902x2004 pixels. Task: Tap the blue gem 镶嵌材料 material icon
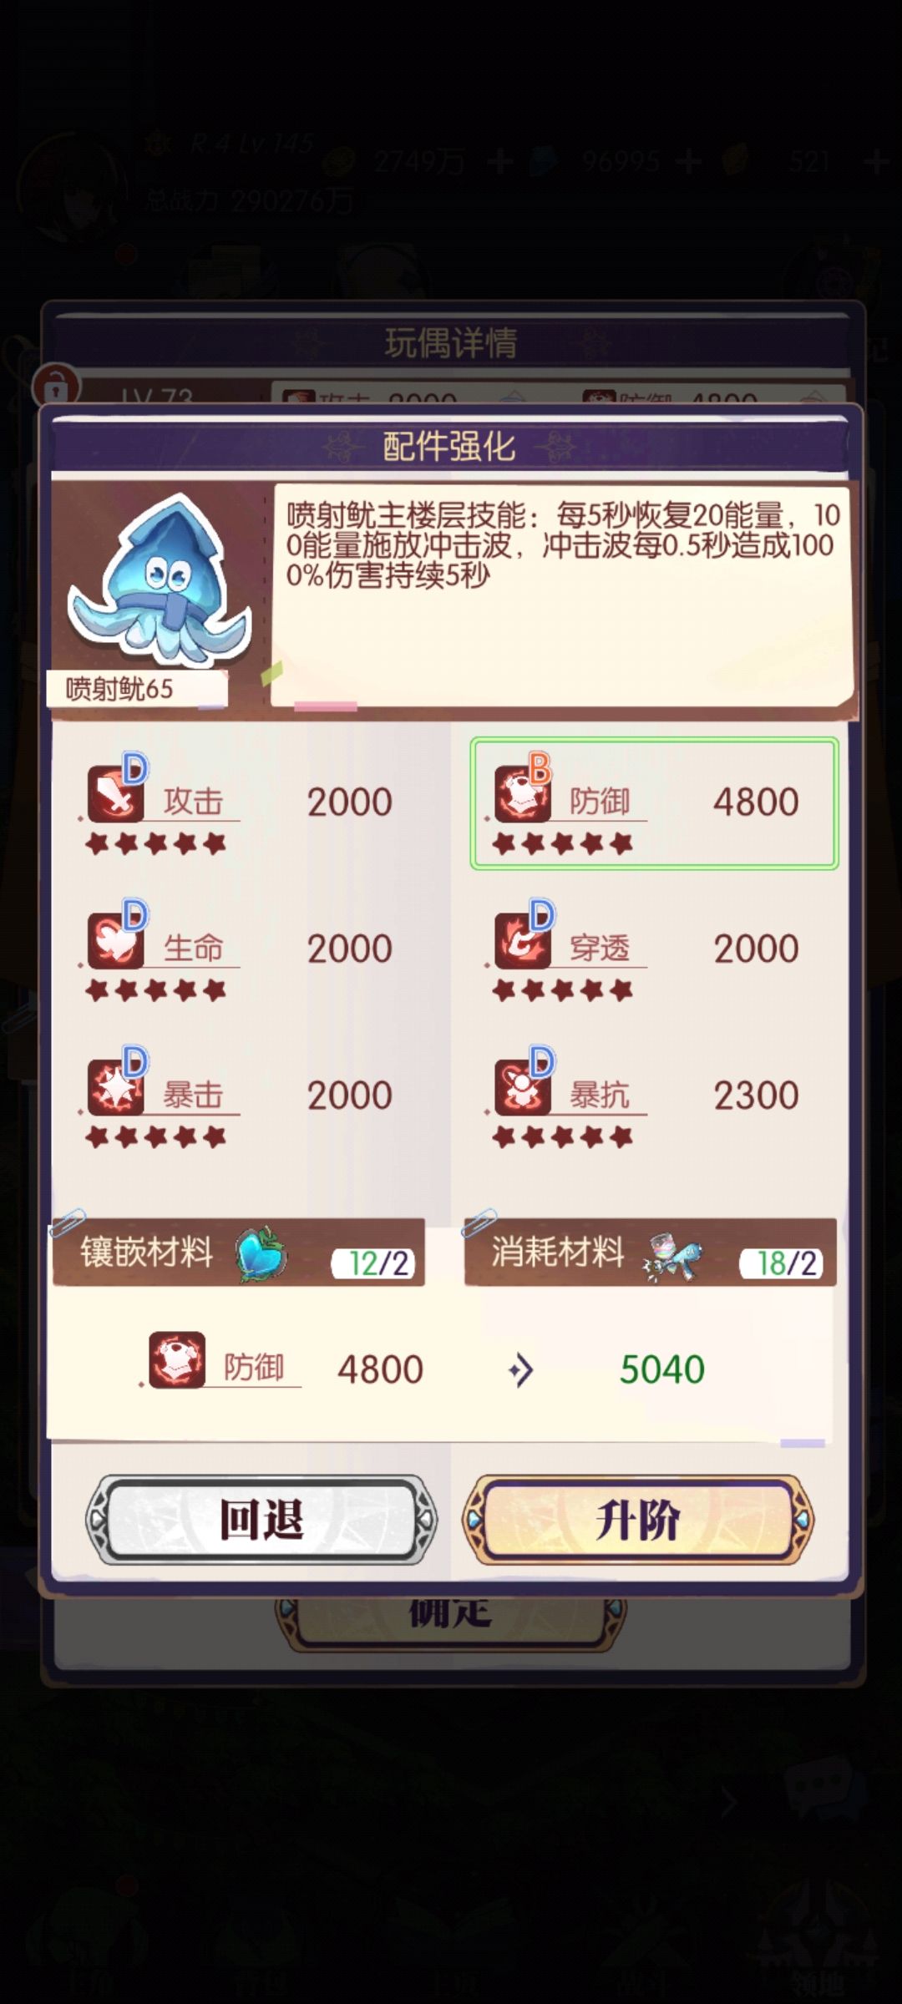[x=261, y=1253]
